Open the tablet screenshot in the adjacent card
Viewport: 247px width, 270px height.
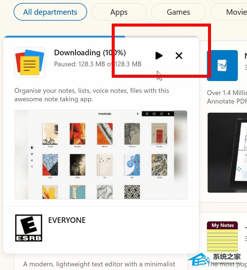(227, 153)
